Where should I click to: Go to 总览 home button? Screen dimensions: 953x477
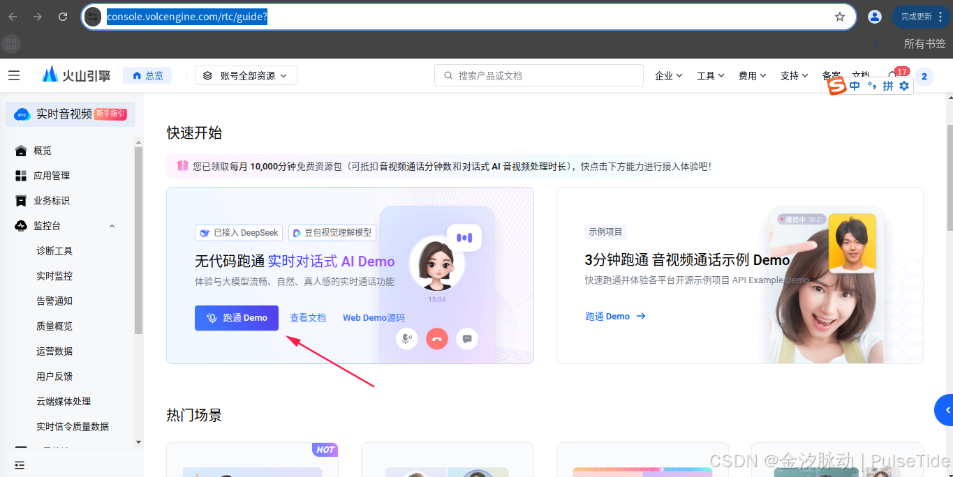coord(147,75)
